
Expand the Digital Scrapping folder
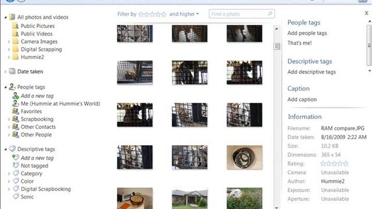[x=9, y=49]
